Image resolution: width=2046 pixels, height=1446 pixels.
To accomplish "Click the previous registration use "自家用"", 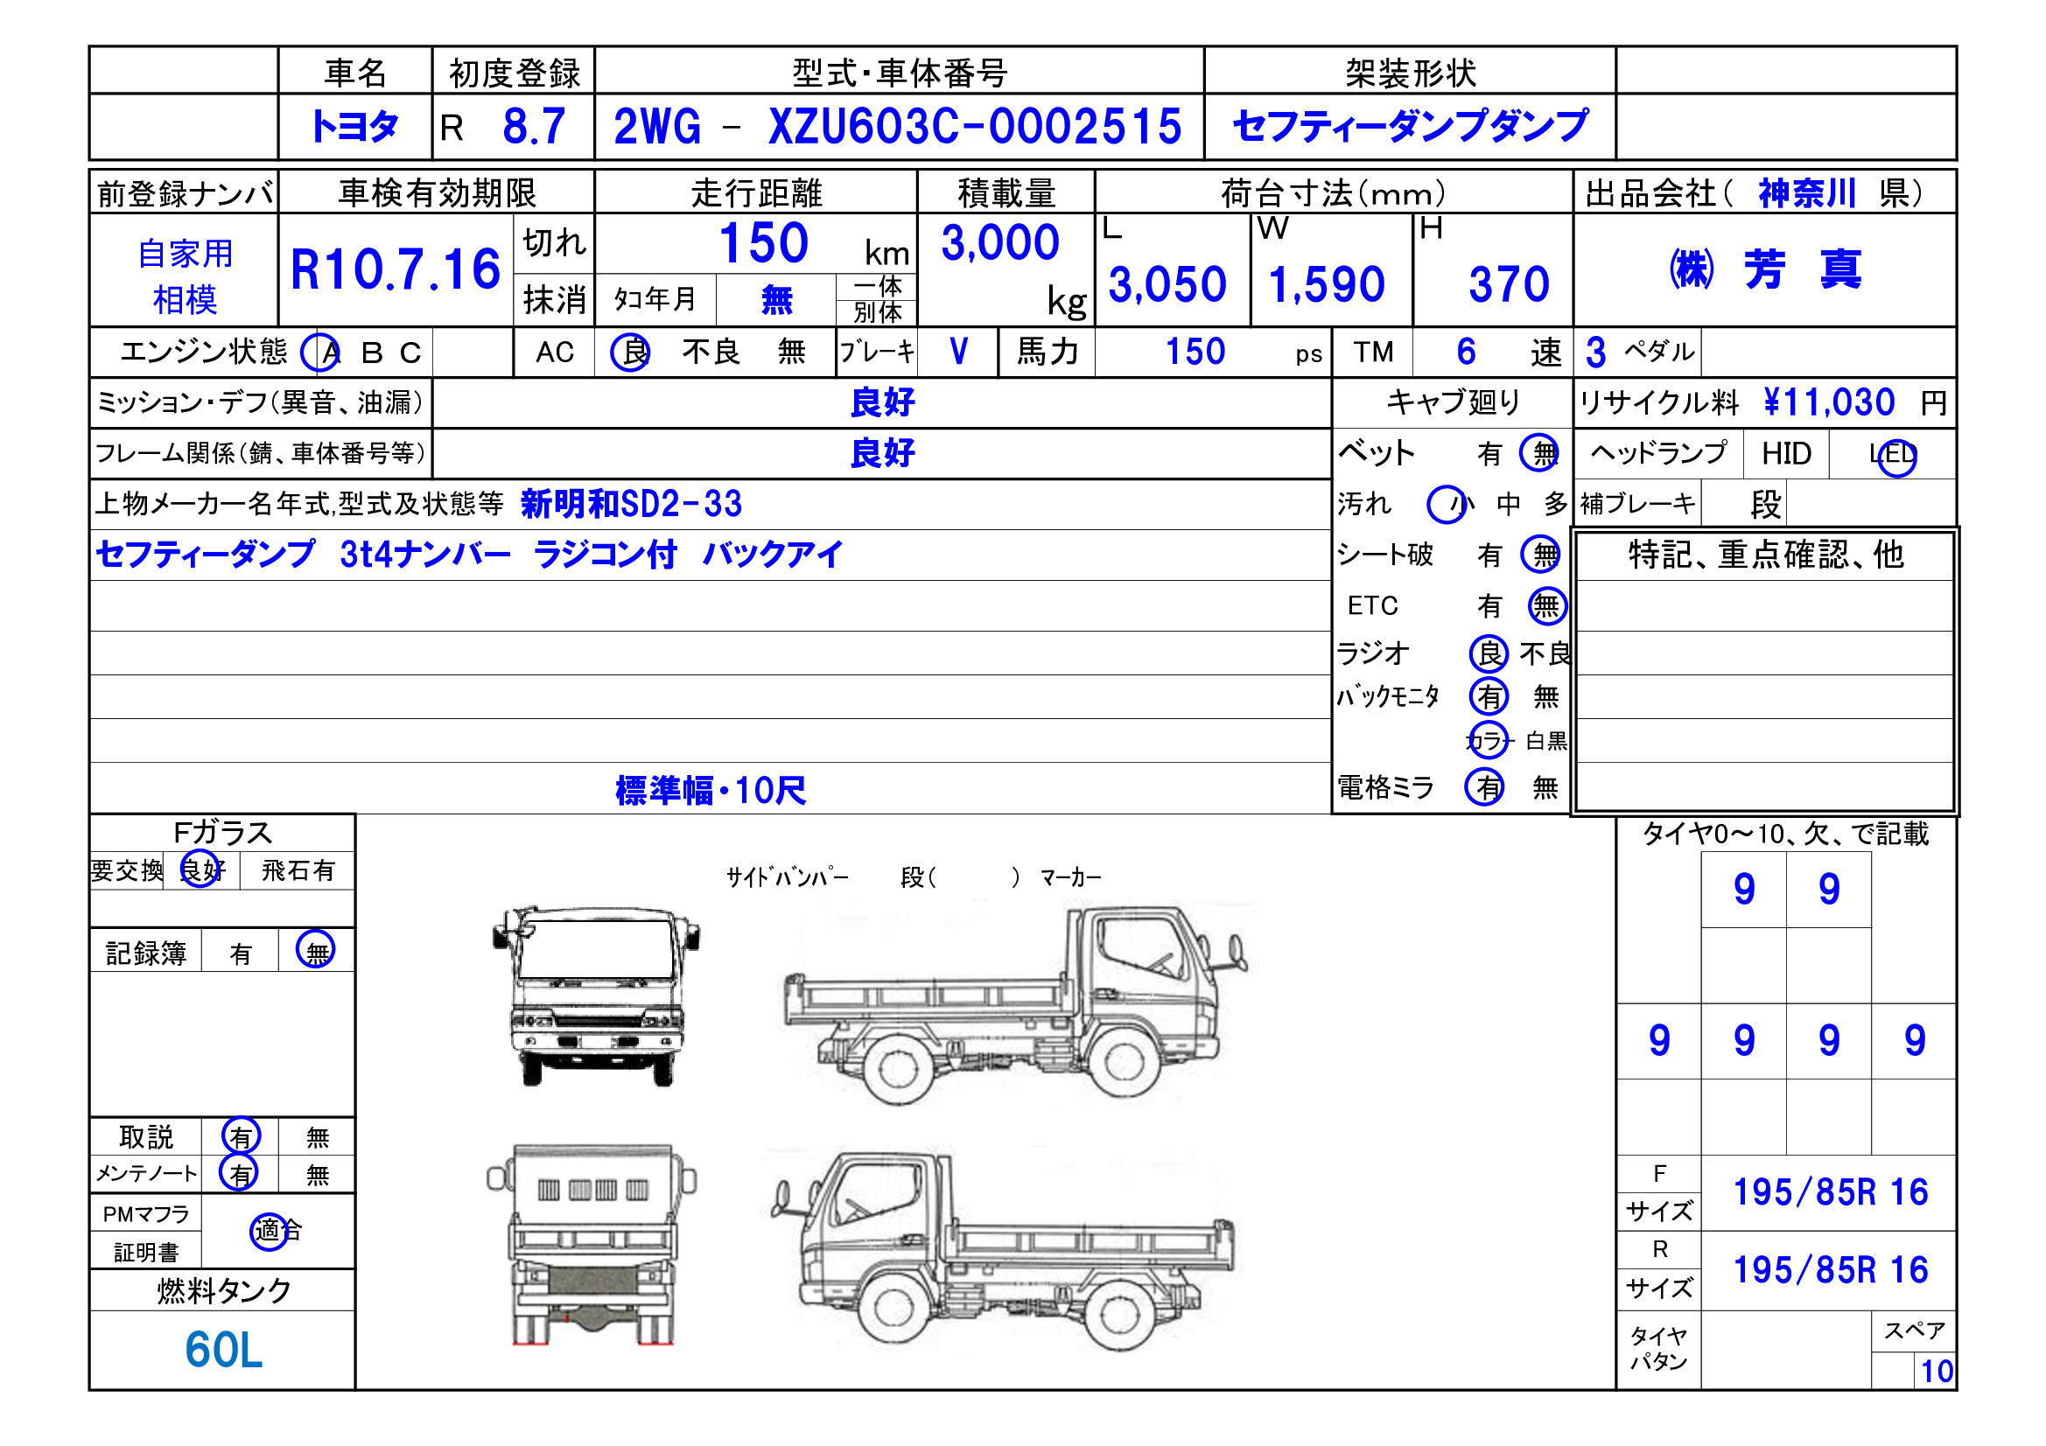I will point(186,254).
